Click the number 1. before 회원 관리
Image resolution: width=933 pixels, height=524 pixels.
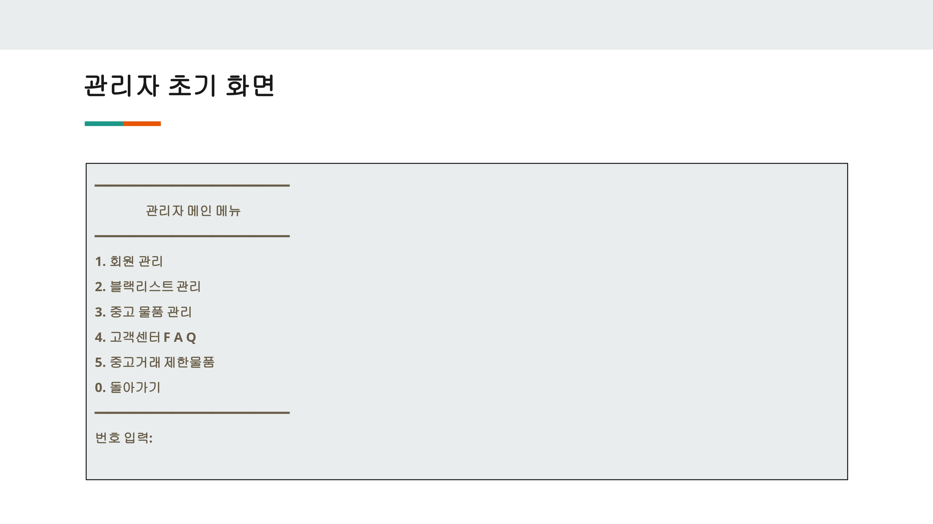point(100,261)
